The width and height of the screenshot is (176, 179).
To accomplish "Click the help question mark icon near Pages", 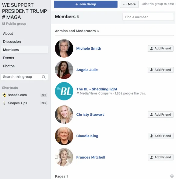I will [x=172, y=176].
